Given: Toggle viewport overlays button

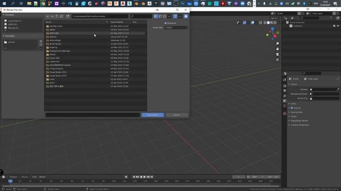Looking at the screenshot, I should click(x=253, y=22).
